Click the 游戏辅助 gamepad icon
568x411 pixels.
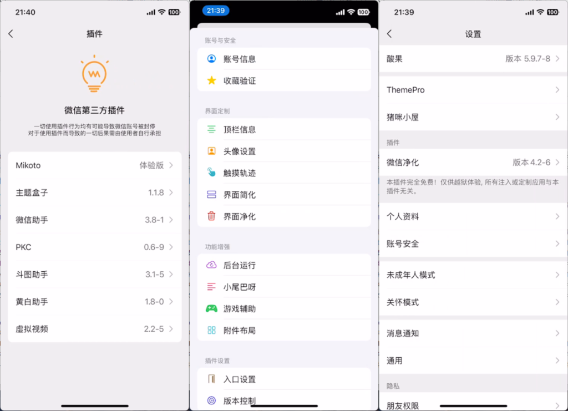click(211, 308)
